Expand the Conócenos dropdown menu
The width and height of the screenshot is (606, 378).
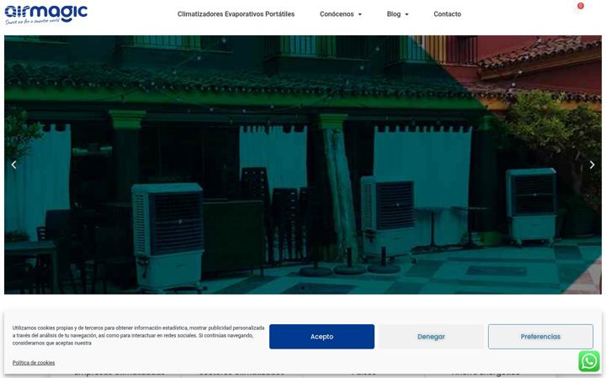click(x=341, y=14)
